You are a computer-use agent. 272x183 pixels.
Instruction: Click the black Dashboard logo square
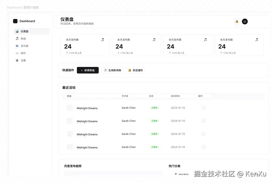[15, 21]
